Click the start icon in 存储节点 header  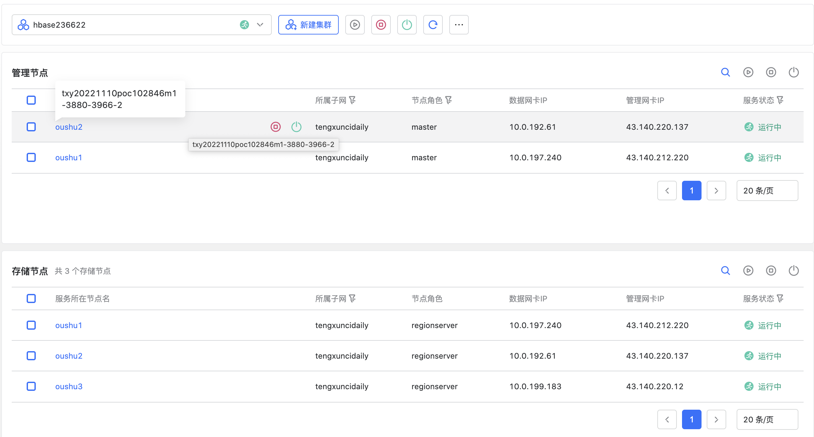[x=748, y=271]
